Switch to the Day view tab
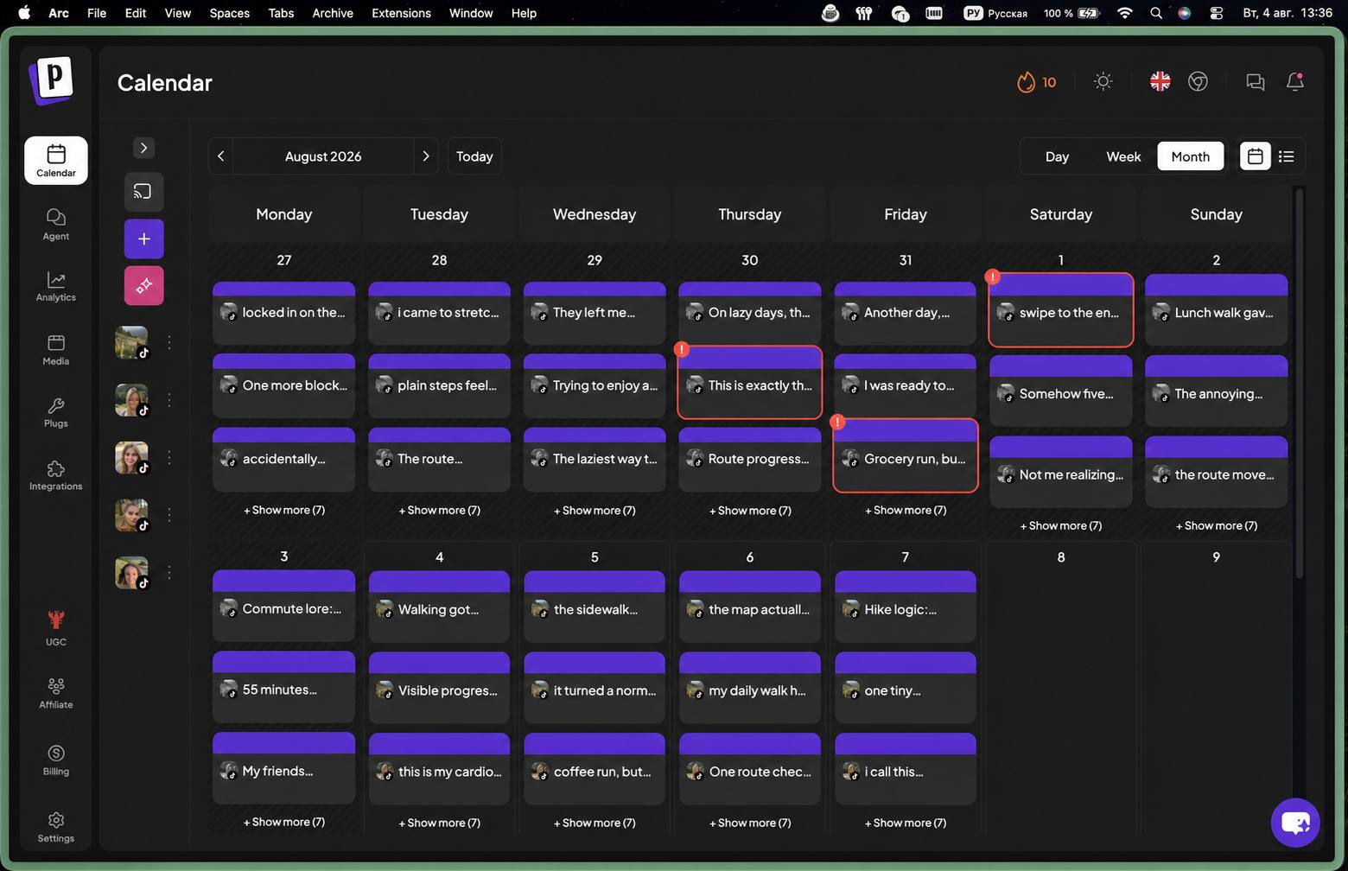This screenshot has width=1348, height=871. pos(1057,156)
